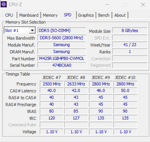This screenshot has width=150, height=142.
Task: Click the empty Correction field
Action: [130, 58]
